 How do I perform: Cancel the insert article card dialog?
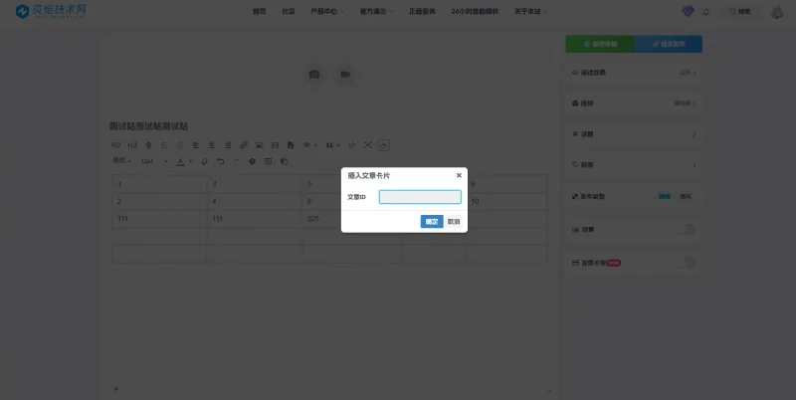coord(454,221)
